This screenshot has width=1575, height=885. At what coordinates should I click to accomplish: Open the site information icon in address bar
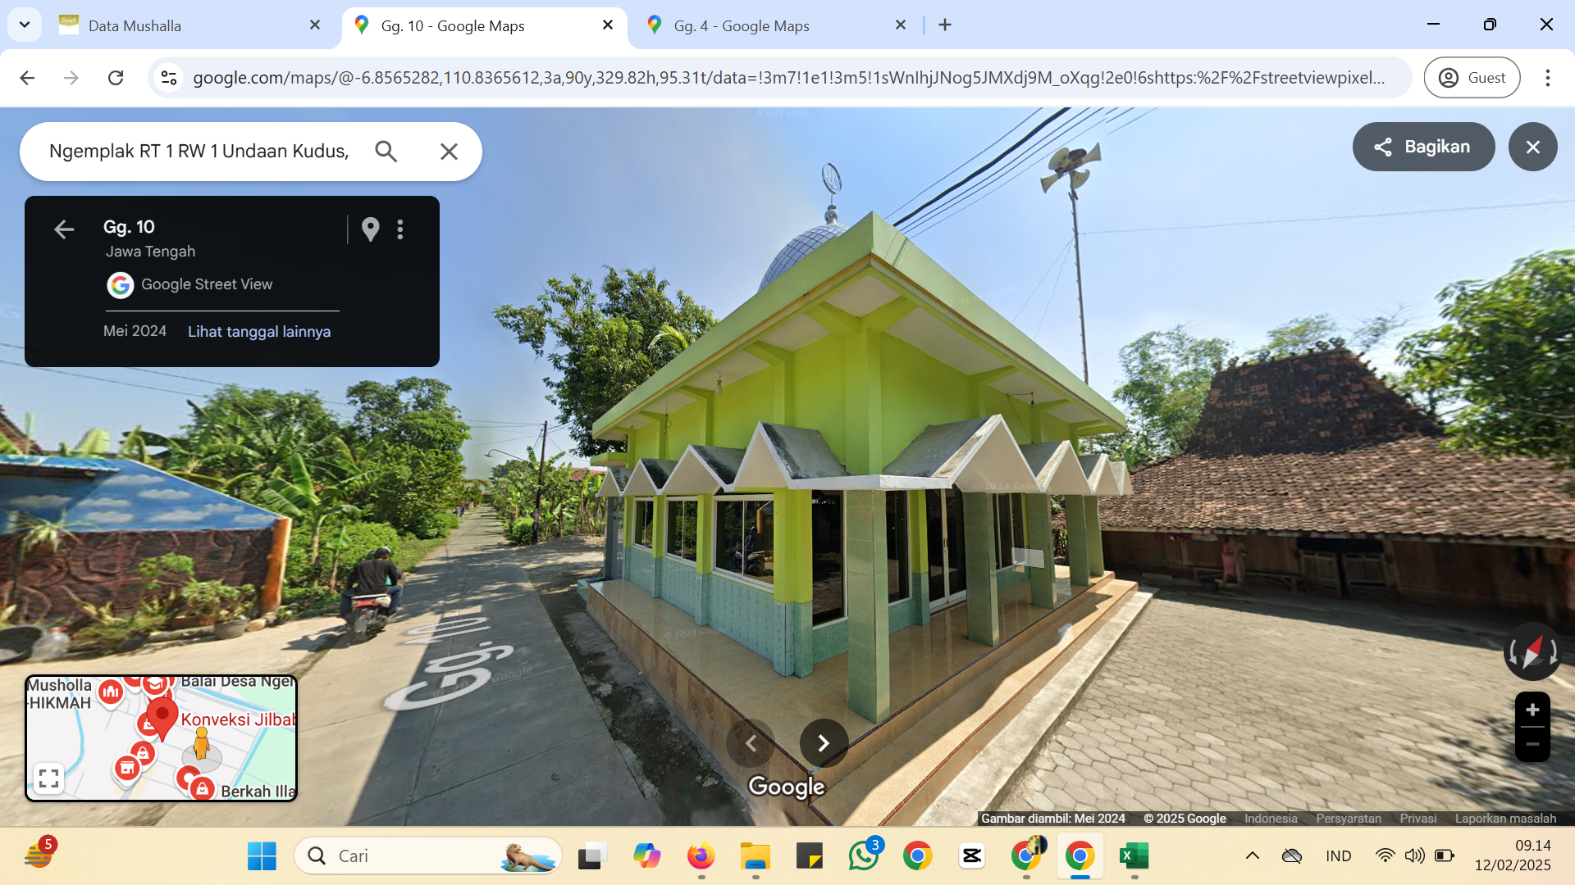pyautogui.click(x=169, y=78)
